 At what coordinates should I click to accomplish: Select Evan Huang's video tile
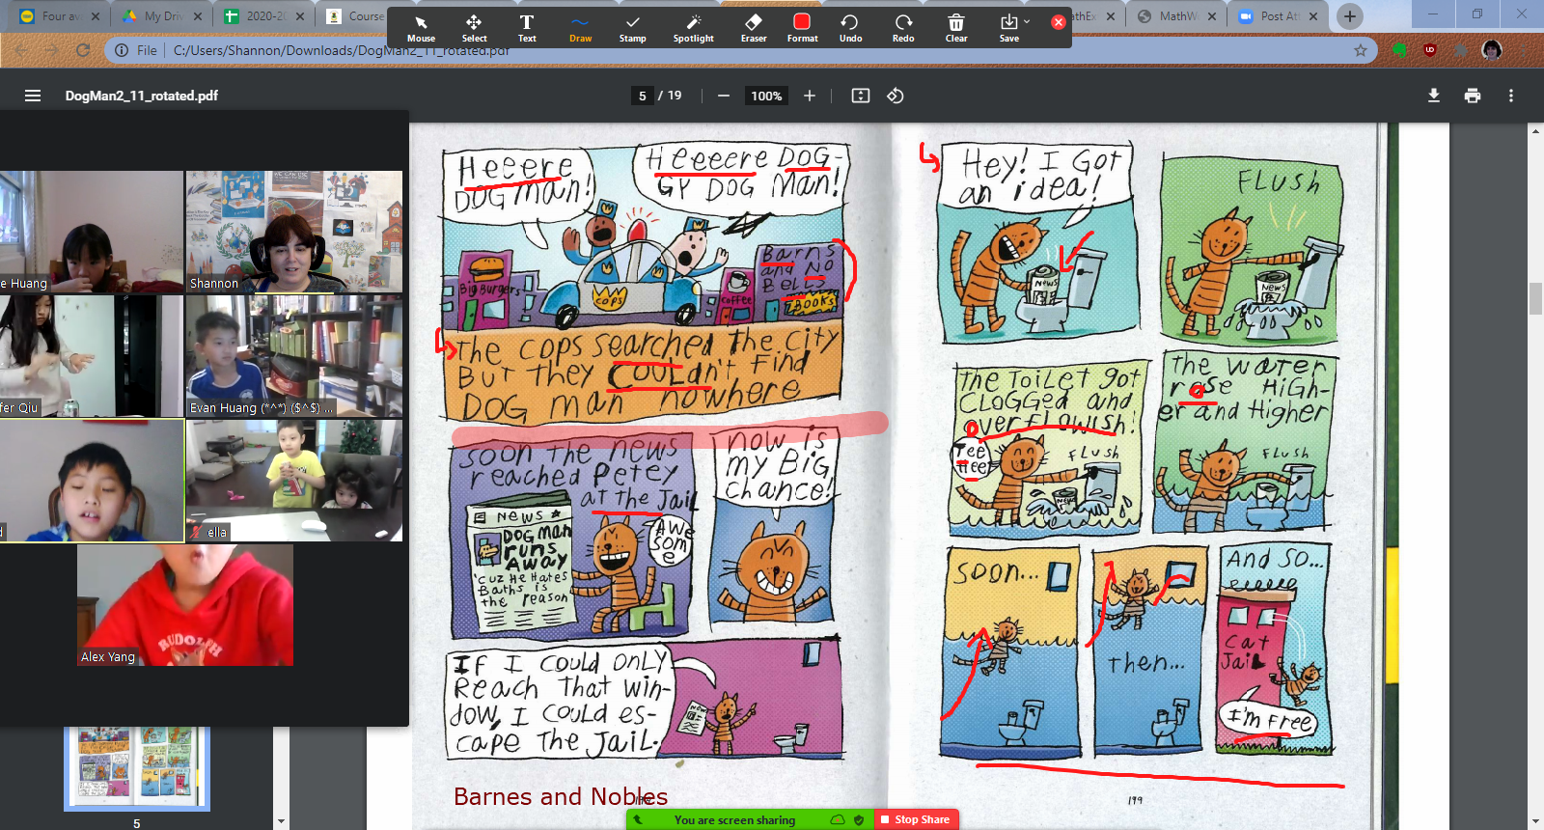coord(294,356)
